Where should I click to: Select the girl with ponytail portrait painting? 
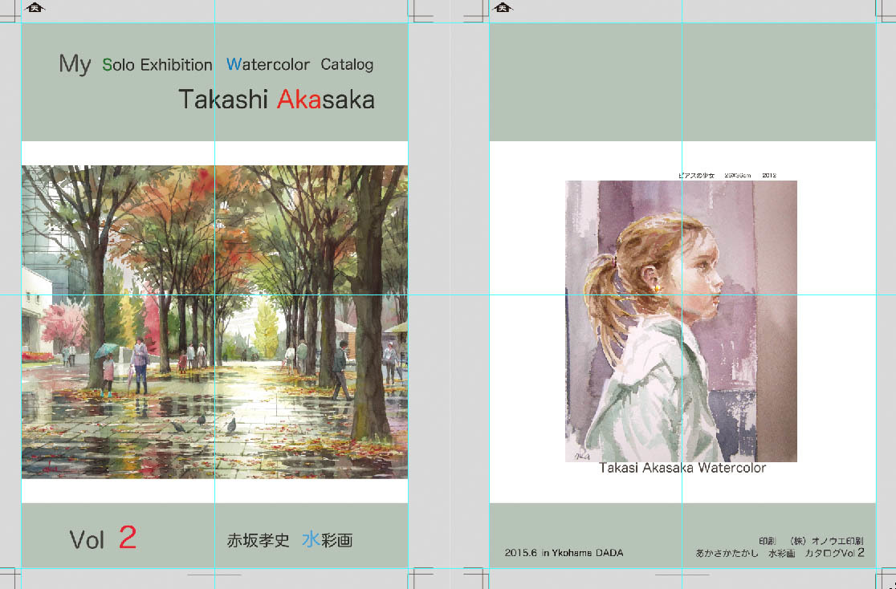tap(681, 321)
